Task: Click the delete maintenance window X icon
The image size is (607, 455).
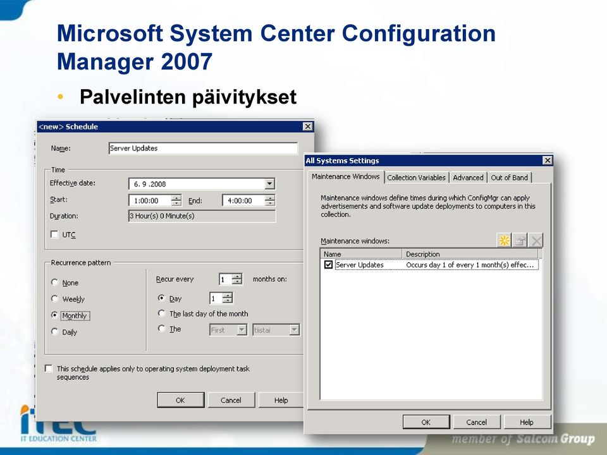Action: pyautogui.click(x=536, y=240)
